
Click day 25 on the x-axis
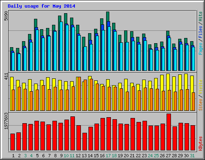point(156,156)
